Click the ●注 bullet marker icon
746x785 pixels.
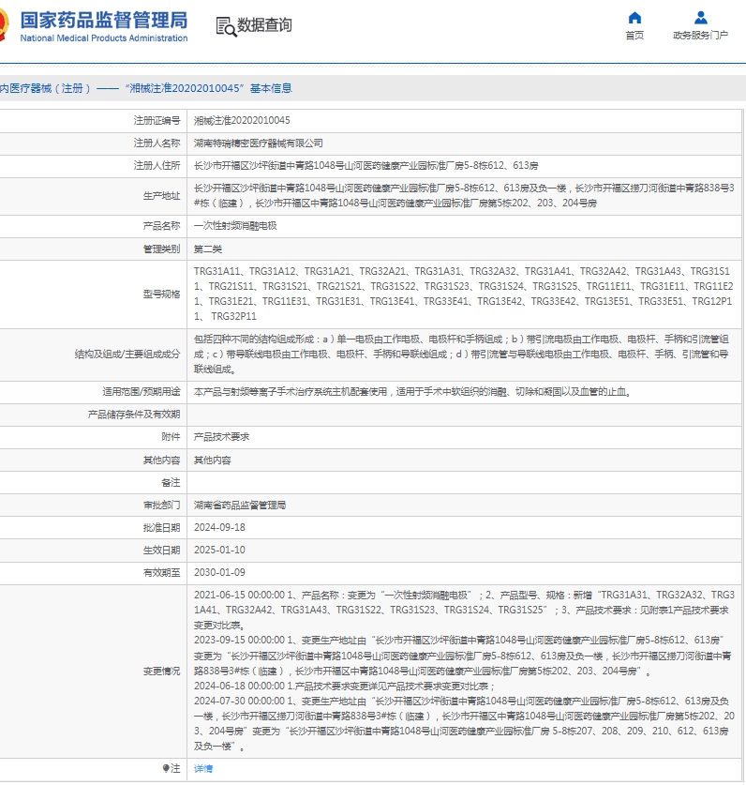(x=166, y=768)
